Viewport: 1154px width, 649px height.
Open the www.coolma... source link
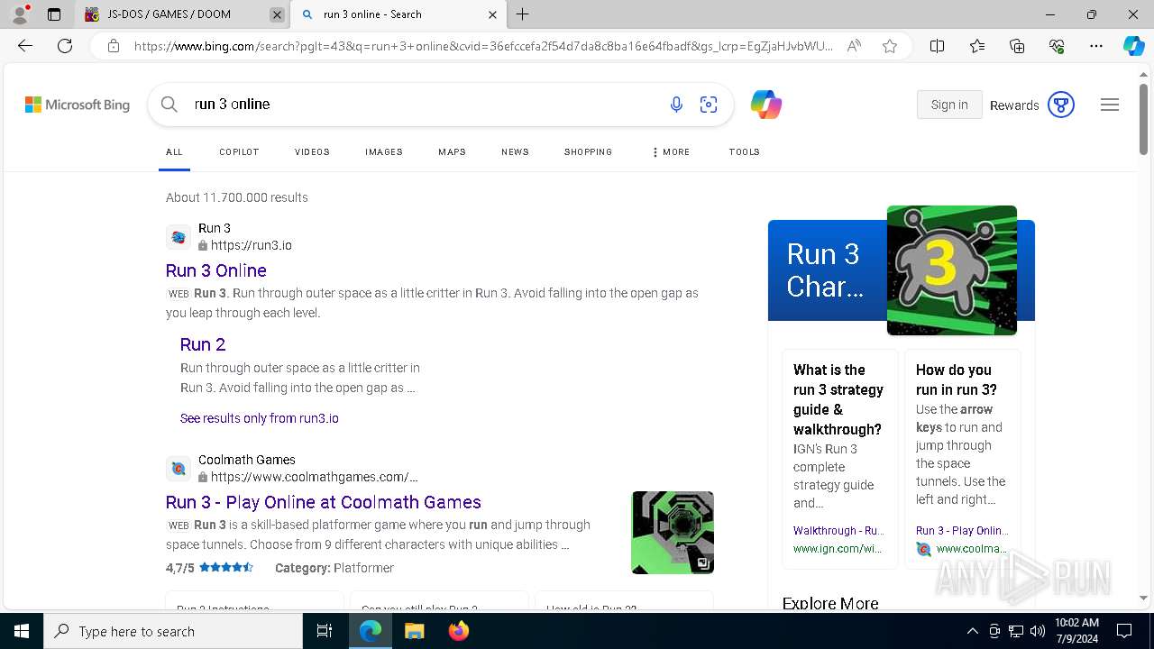[x=971, y=548]
